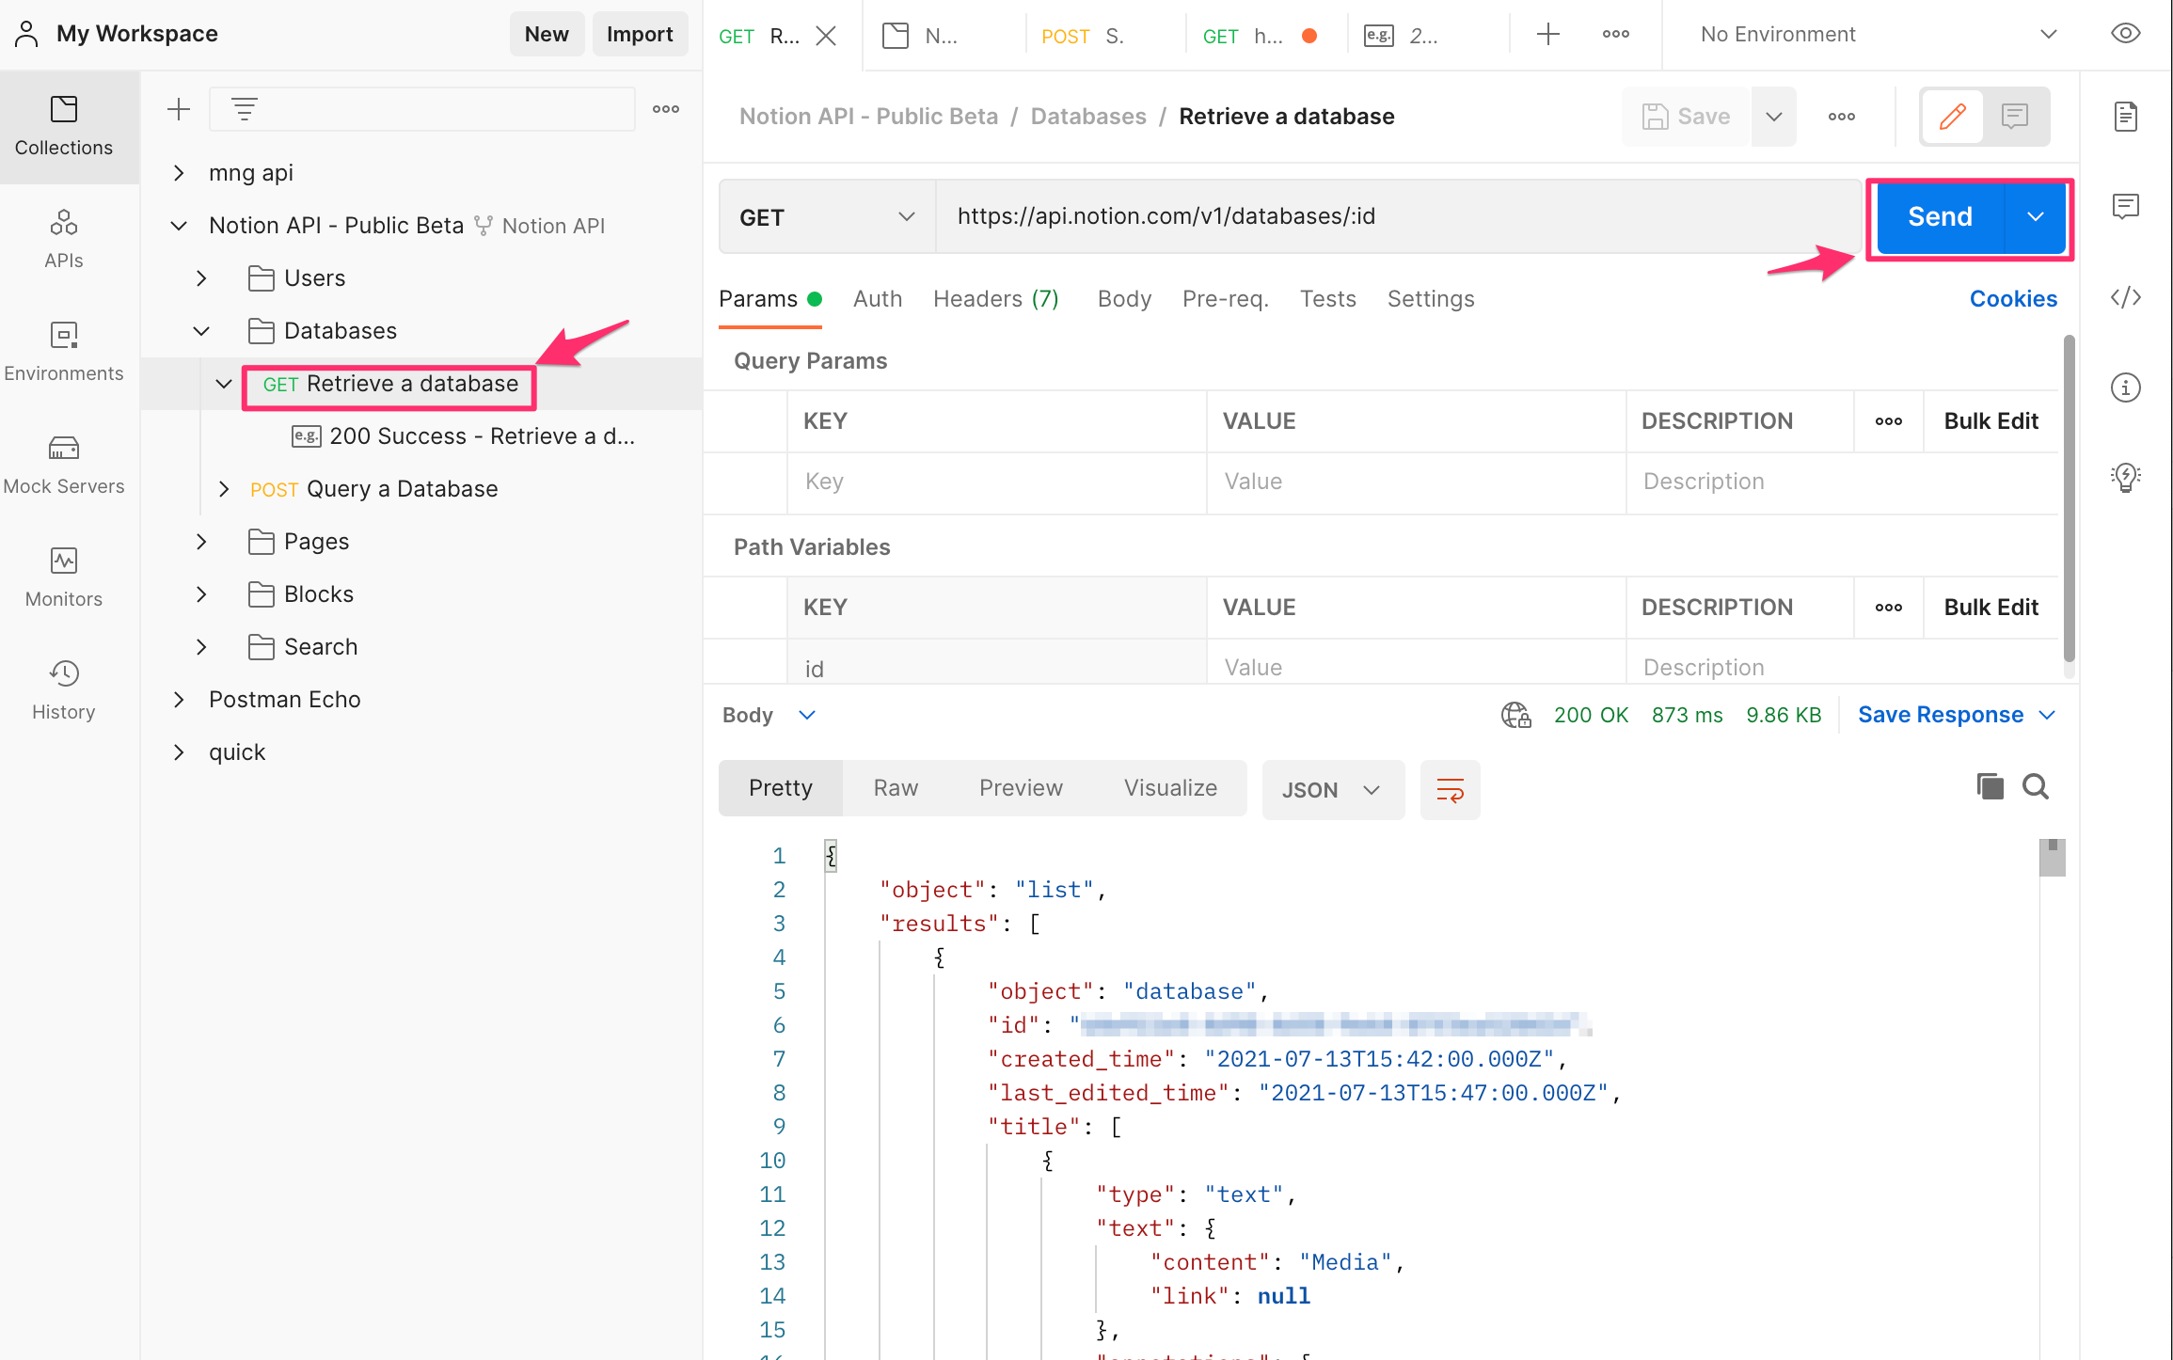Click the plus icon to create a collection
Screen dimensions: 2173x1360
[178, 109]
